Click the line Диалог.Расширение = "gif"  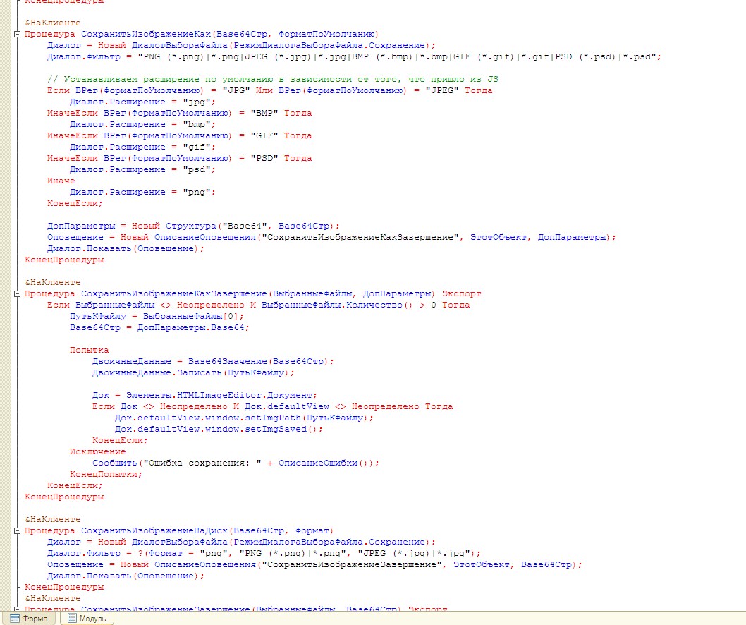coord(142,147)
